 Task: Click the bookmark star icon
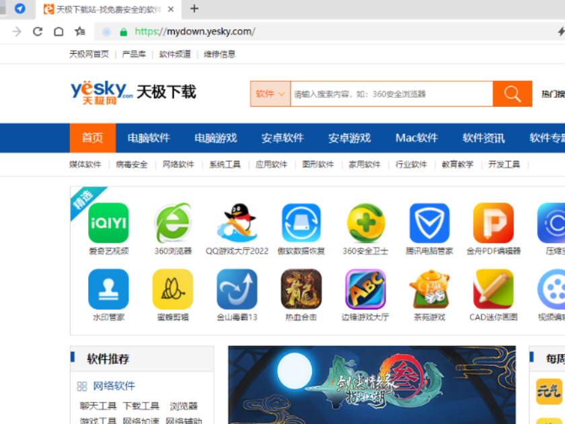point(79,32)
